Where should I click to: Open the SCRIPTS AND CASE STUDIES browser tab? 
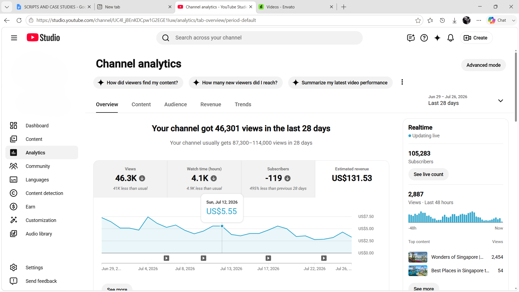pos(54,7)
